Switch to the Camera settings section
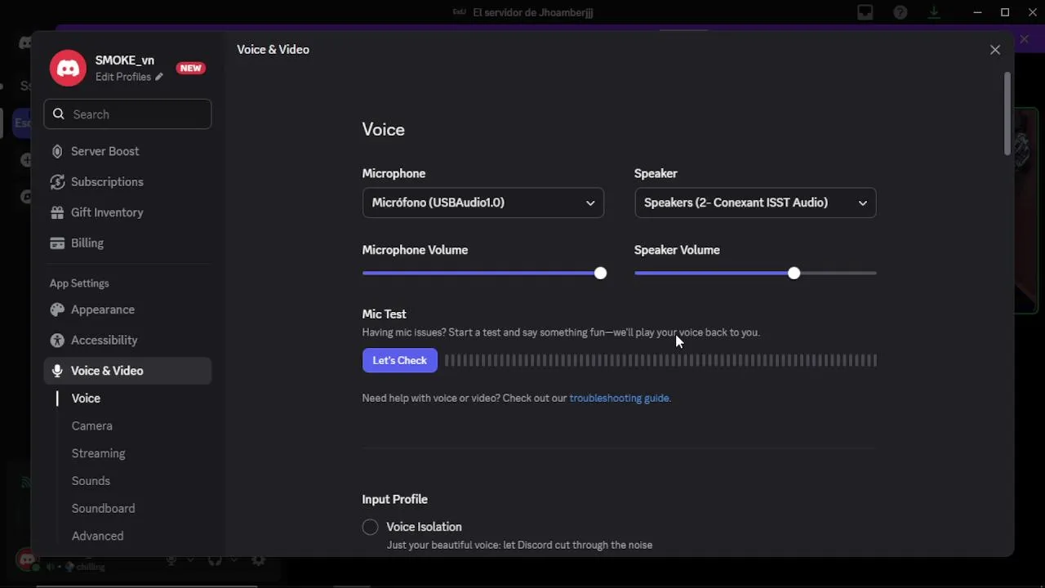The height and width of the screenshot is (588, 1045). 92,425
